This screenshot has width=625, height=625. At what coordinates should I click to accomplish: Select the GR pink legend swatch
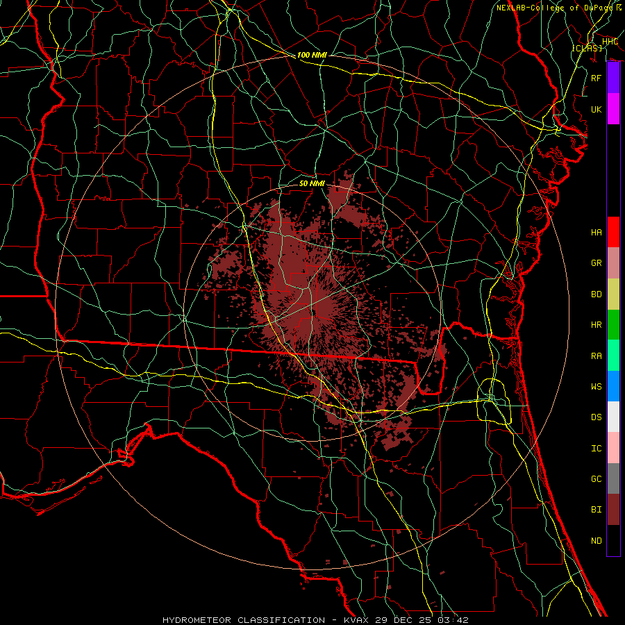(x=613, y=263)
